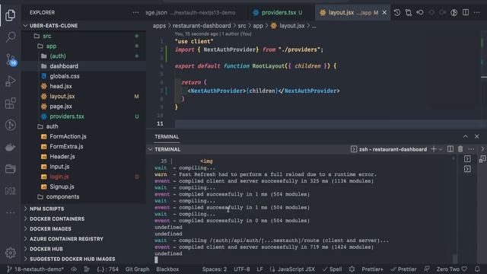Image resolution: width=487 pixels, height=274 pixels.
Task: Open the launch profile dropdown next to plus
Action: (x=441, y=149)
